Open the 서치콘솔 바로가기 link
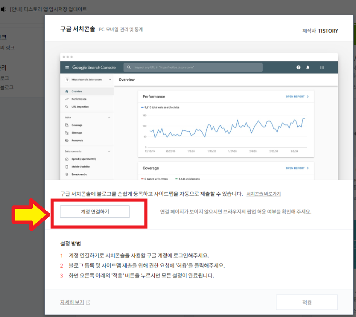This screenshot has width=356, height=317. (264, 194)
